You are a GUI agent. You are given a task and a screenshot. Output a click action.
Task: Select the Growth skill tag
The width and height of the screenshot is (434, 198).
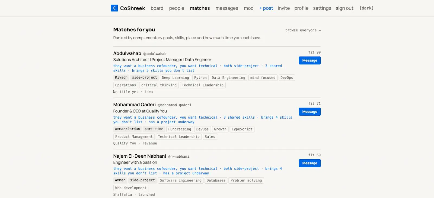(x=220, y=129)
